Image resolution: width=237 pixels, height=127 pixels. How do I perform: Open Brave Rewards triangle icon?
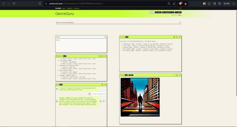click(x=186, y=4)
